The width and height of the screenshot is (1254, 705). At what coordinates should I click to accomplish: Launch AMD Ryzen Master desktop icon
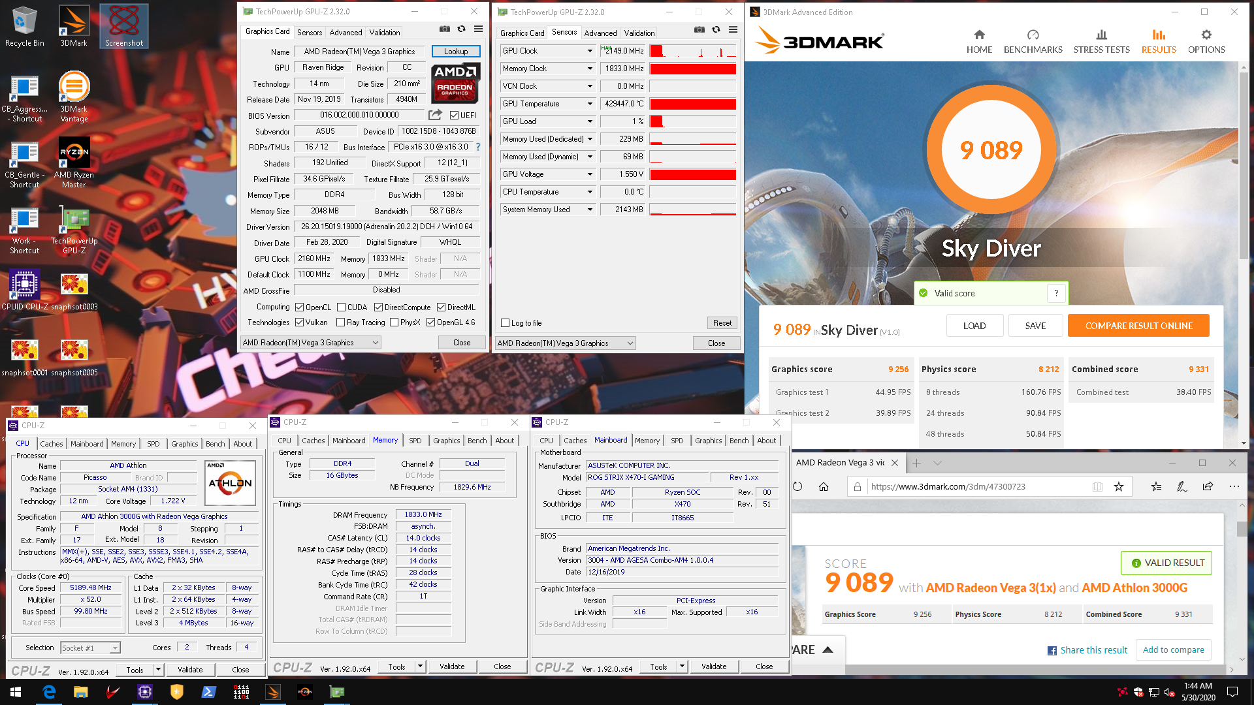74,163
